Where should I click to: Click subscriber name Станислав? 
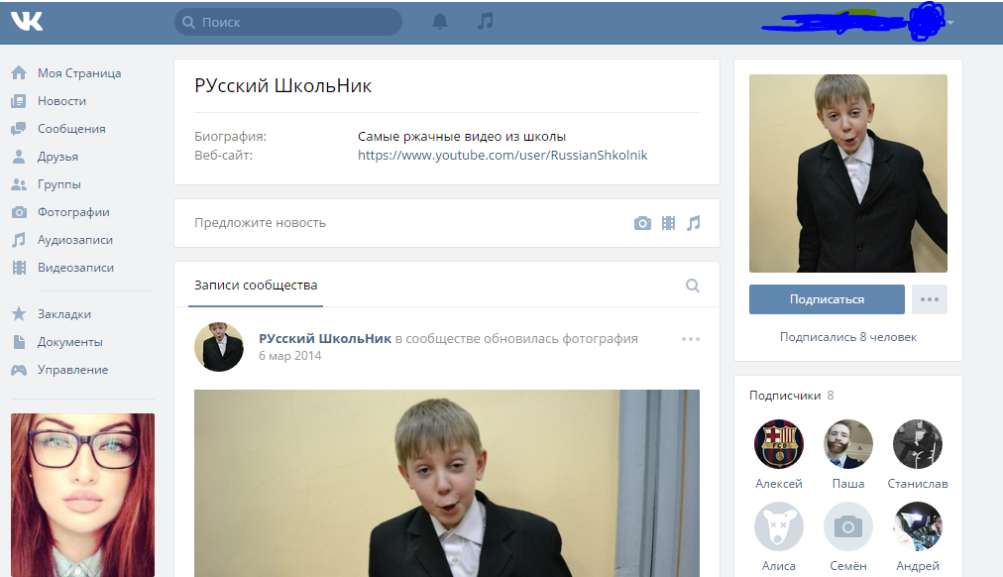coord(918,484)
